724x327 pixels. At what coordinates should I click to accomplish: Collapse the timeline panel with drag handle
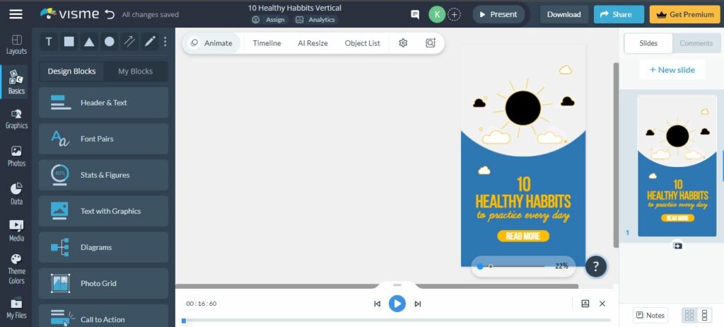coord(397,285)
